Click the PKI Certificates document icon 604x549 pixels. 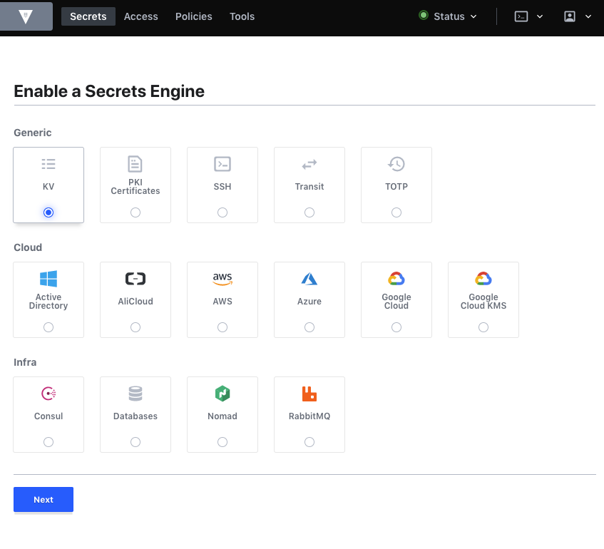pyautogui.click(x=135, y=164)
